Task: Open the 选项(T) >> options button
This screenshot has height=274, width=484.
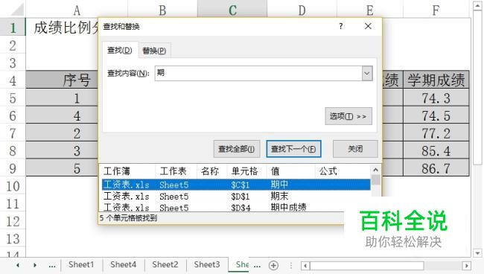Action: [x=348, y=116]
